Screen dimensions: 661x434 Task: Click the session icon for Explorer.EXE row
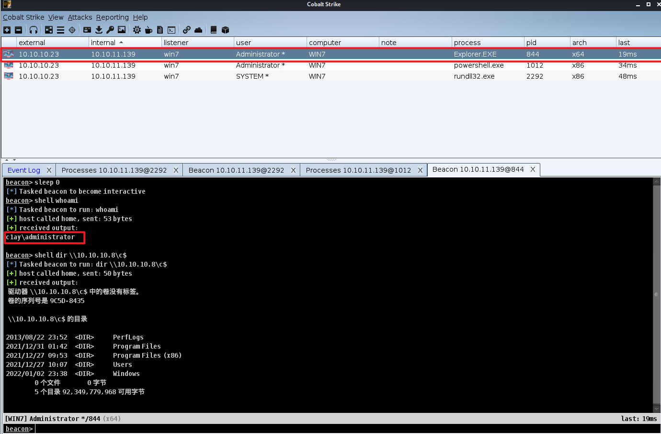9,54
